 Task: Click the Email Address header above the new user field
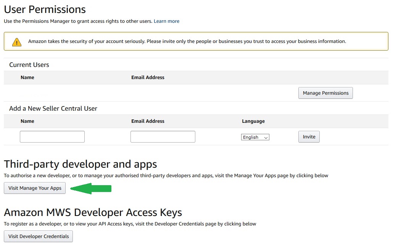pos(148,121)
